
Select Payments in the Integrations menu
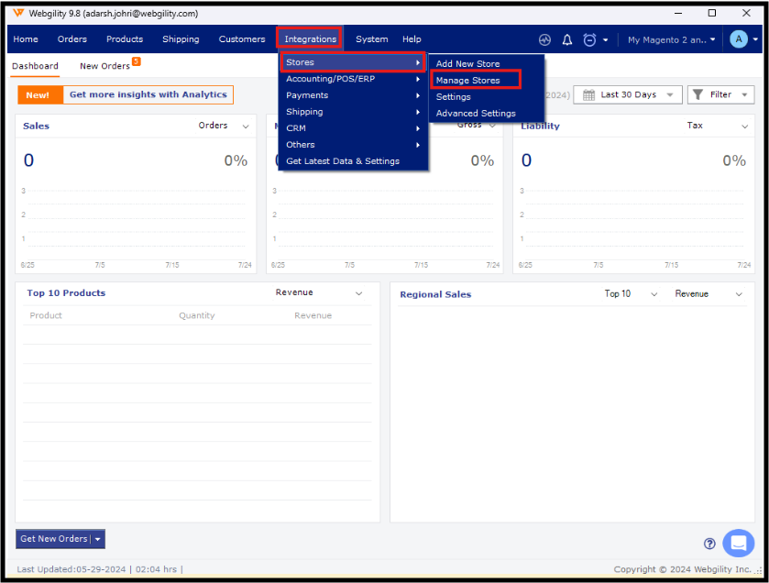coord(353,95)
